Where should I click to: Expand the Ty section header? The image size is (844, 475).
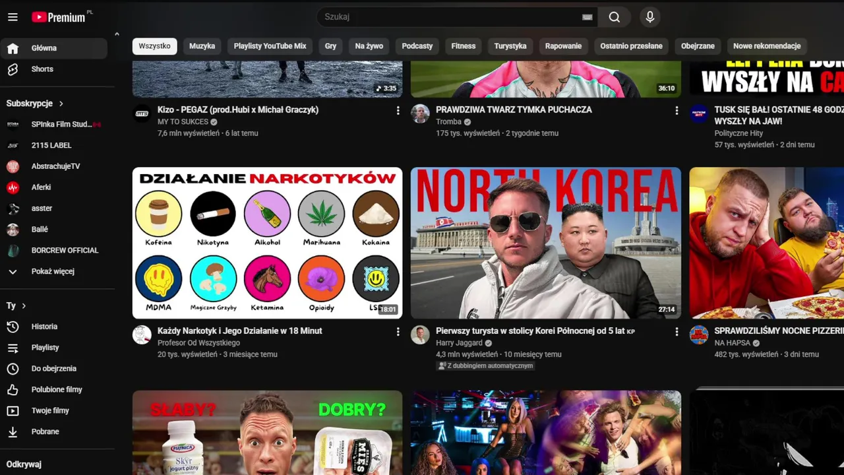16,306
